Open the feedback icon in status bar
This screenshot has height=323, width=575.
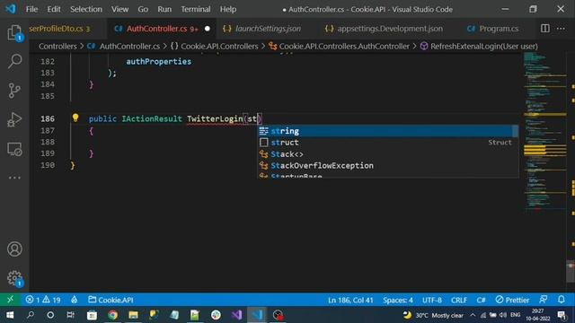pyautogui.click(x=544, y=300)
